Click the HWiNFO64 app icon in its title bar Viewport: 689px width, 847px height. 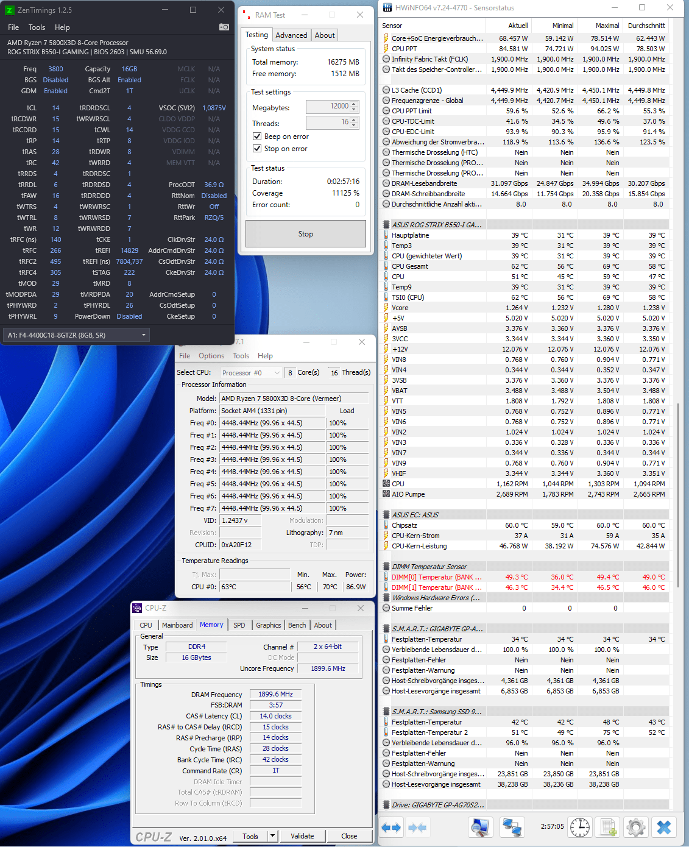(387, 8)
